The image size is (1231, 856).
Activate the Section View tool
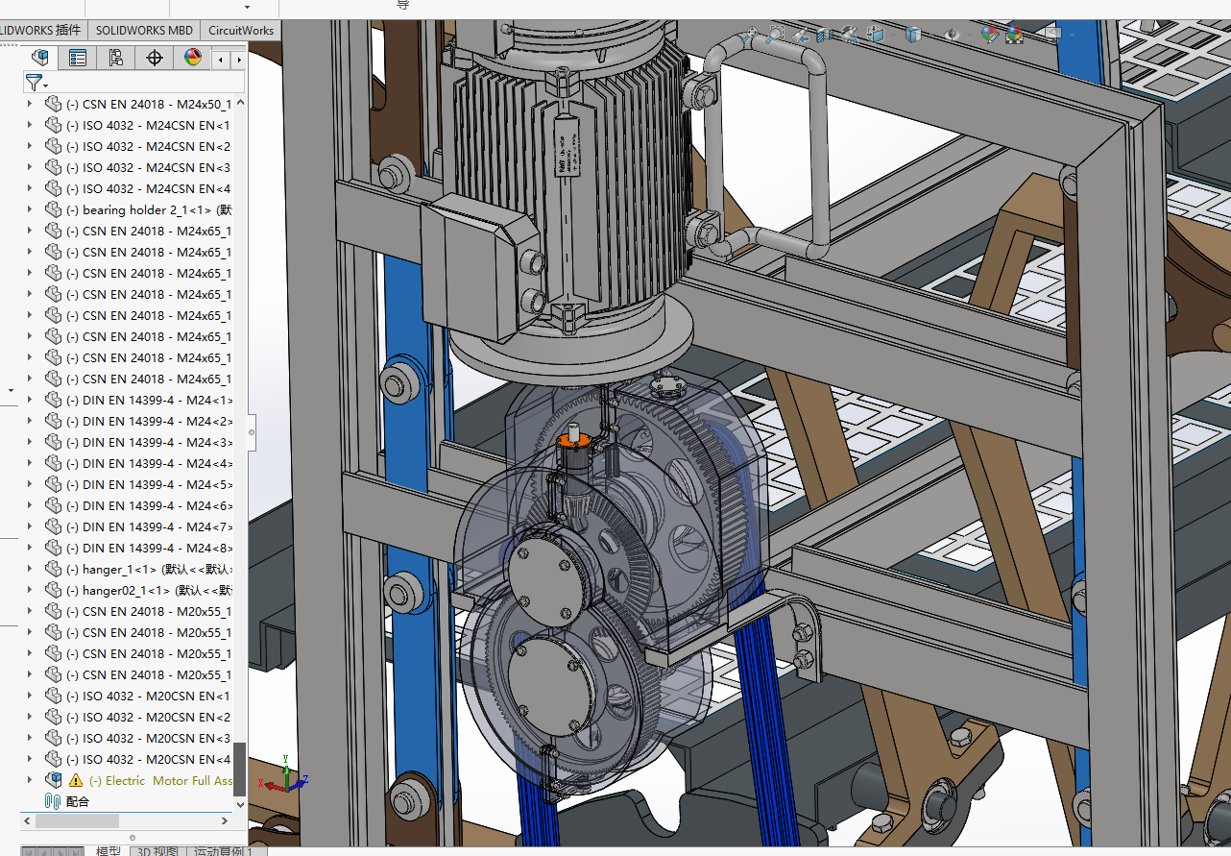(825, 37)
